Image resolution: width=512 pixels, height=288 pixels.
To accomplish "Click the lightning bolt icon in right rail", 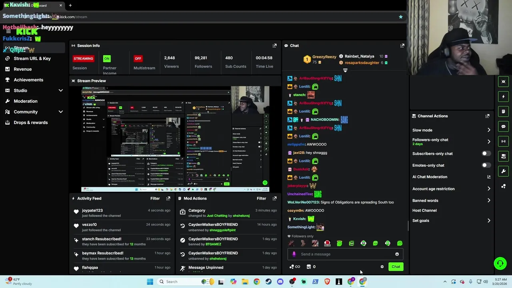I will tap(504, 96).
